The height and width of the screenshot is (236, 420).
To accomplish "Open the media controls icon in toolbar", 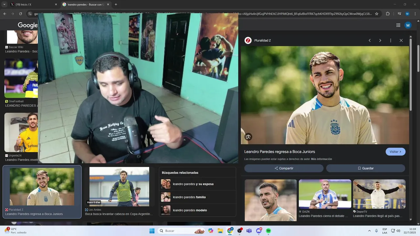I will point(399,14).
